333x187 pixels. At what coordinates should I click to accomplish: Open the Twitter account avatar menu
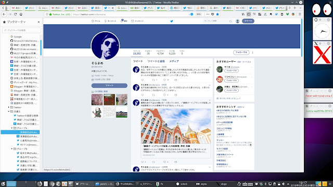pyautogui.click(x=238, y=21)
